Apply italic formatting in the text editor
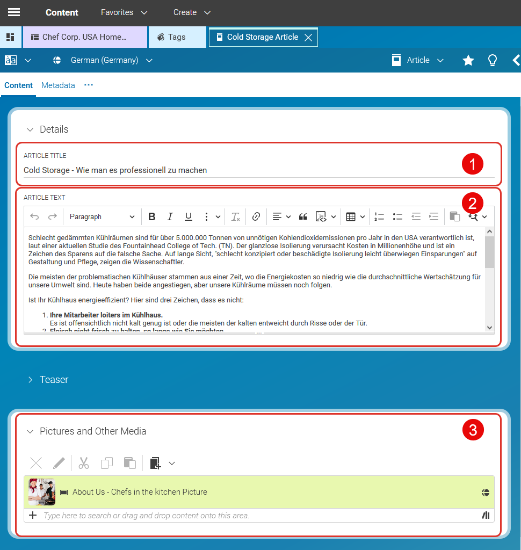Image resolution: width=521 pixels, height=550 pixels. point(170,216)
